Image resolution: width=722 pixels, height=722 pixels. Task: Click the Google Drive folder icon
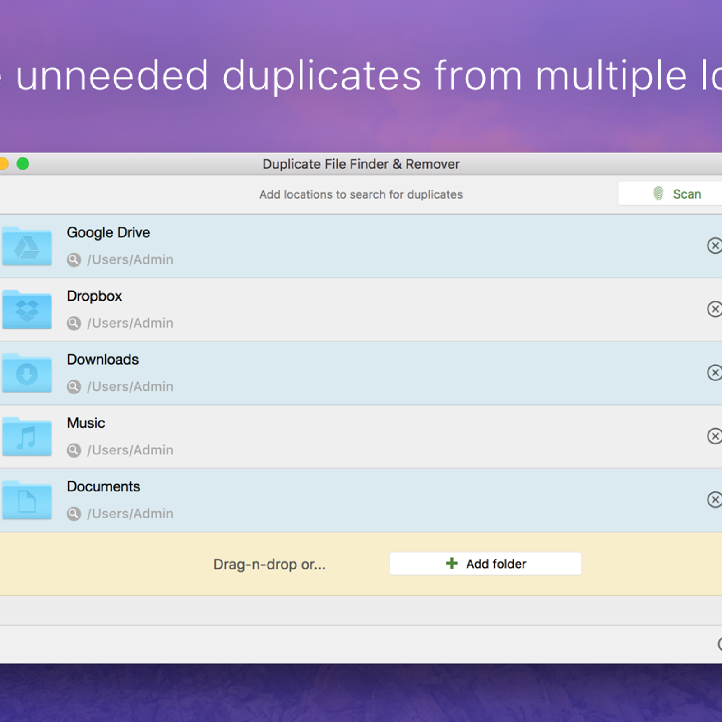(27, 246)
